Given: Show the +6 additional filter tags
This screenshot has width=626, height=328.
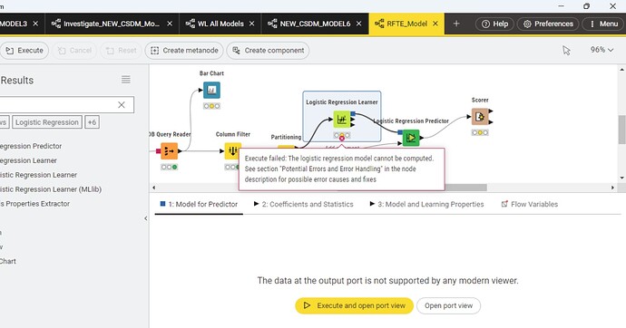Looking at the screenshot, I should 92,122.
